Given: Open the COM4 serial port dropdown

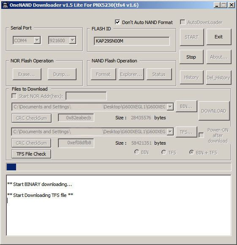Looking at the screenshot, I should pyautogui.click(x=37, y=40).
